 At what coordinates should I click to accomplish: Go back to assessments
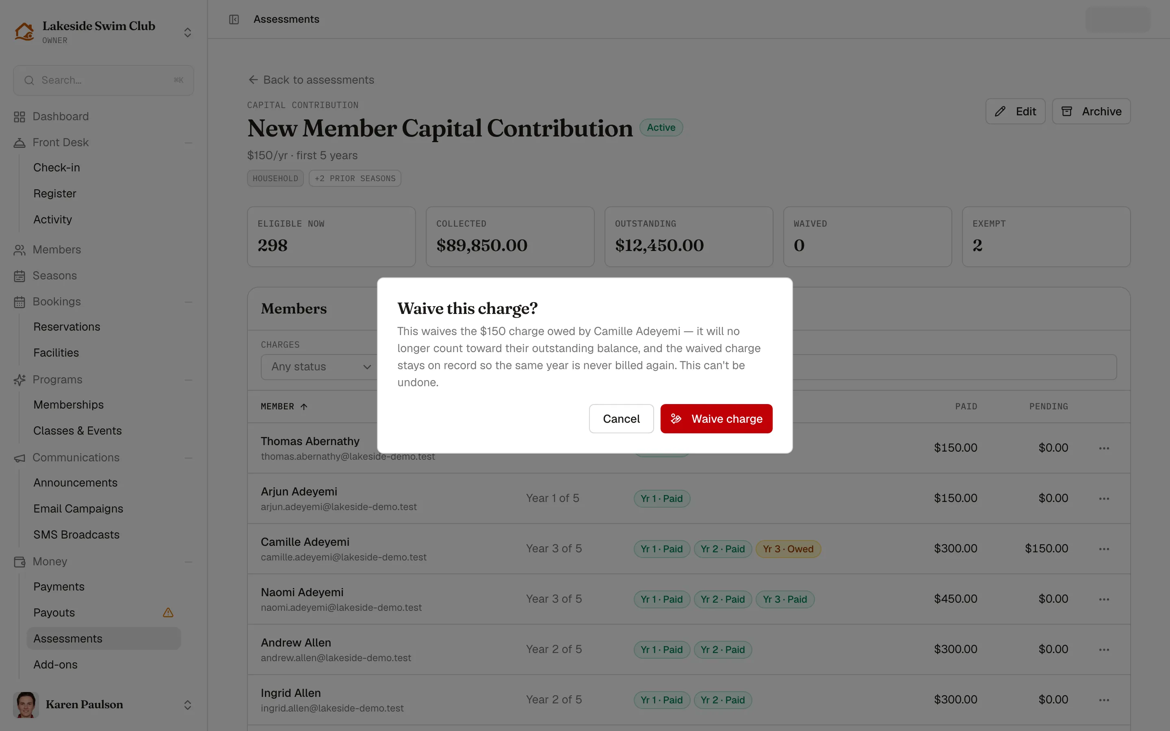(x=311, y=80)
